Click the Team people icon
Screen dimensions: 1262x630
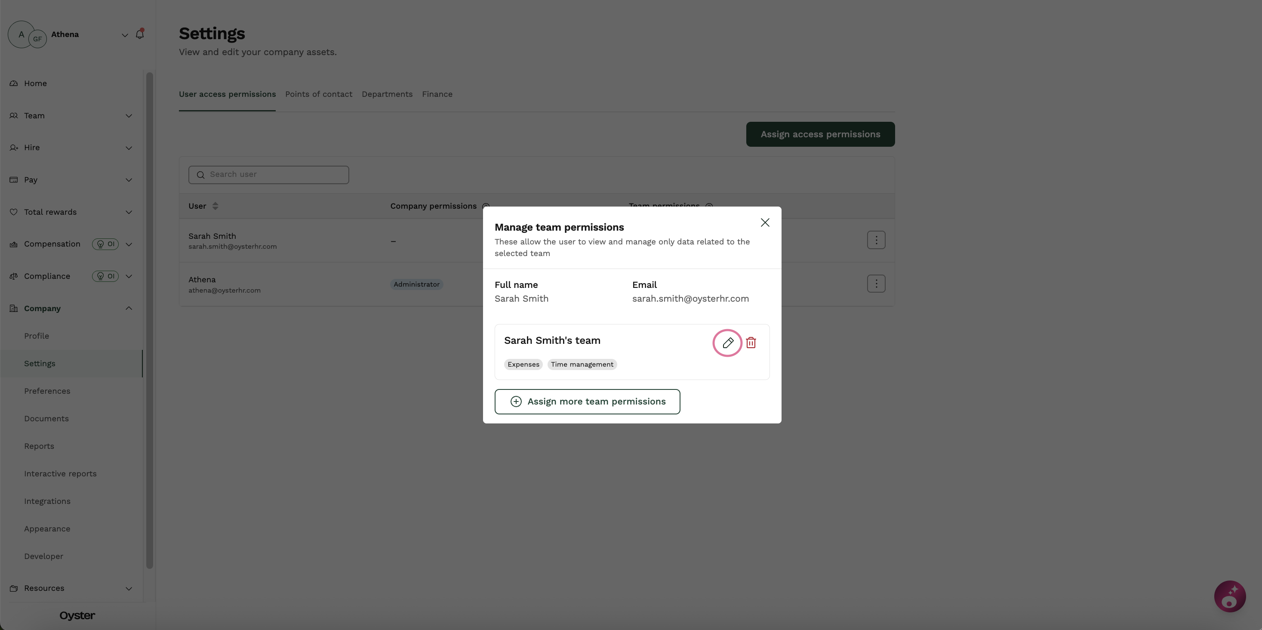tap(14, 116)
